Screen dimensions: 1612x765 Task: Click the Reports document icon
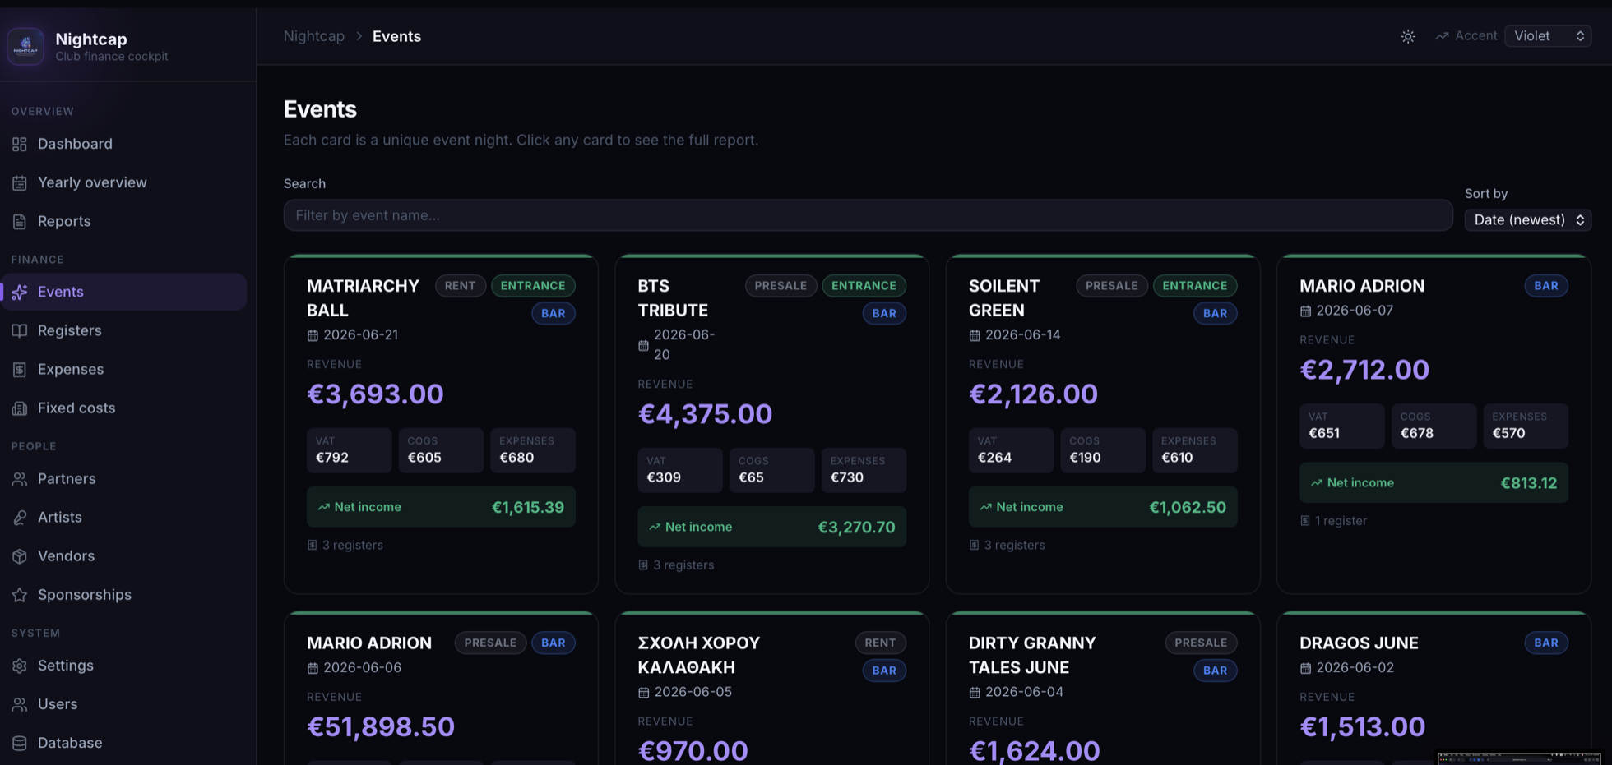[x=20, y=221]
